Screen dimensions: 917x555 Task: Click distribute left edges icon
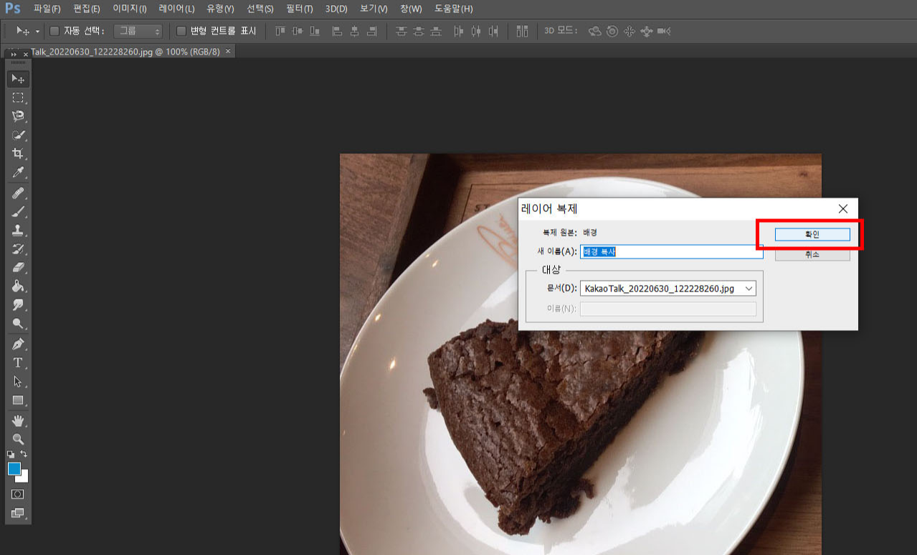click(459, 32)
